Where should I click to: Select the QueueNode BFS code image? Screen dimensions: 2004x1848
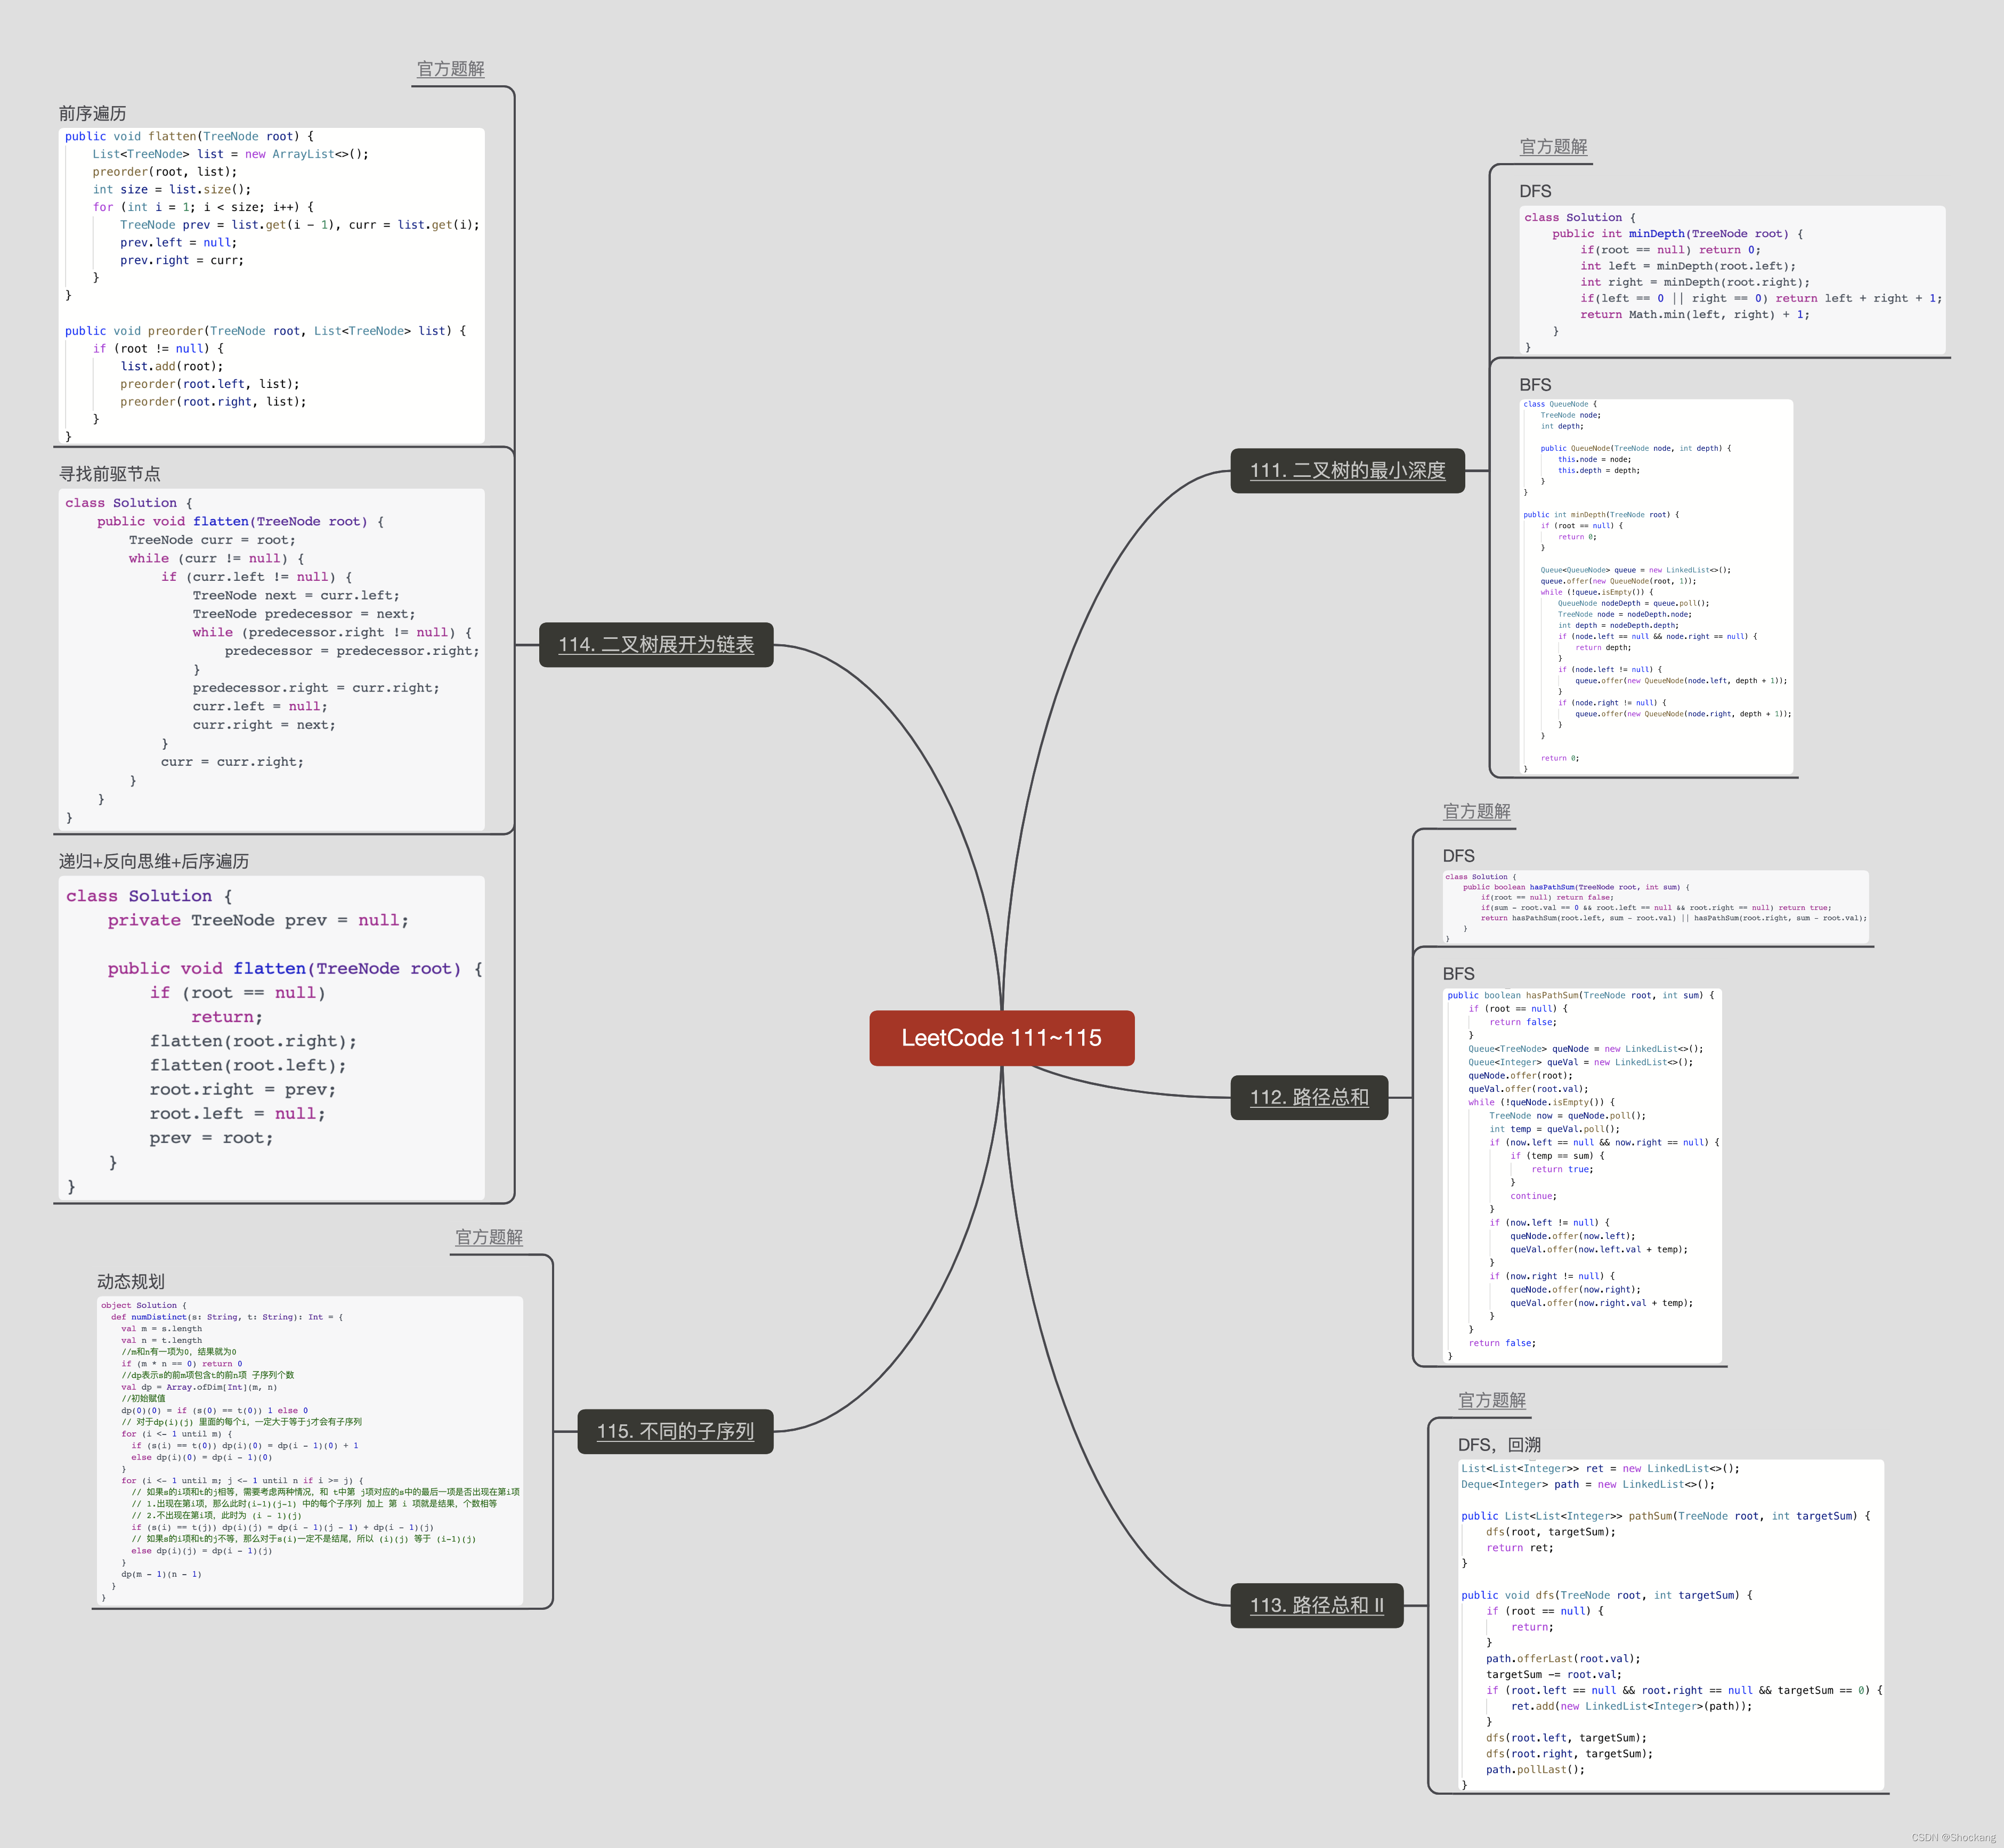tap(1656, 586)
